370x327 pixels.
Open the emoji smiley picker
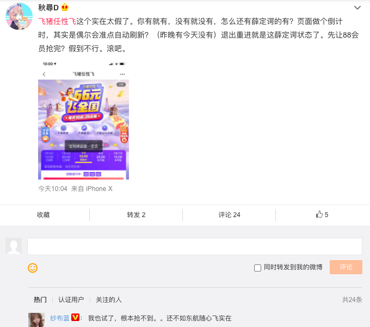click(33, 268)
